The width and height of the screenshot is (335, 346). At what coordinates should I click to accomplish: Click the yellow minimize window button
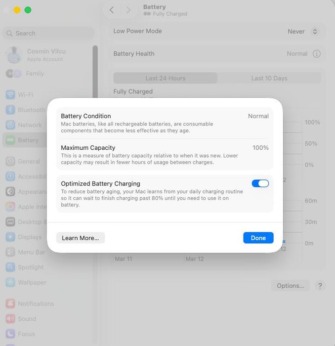(x=17, y=10)
